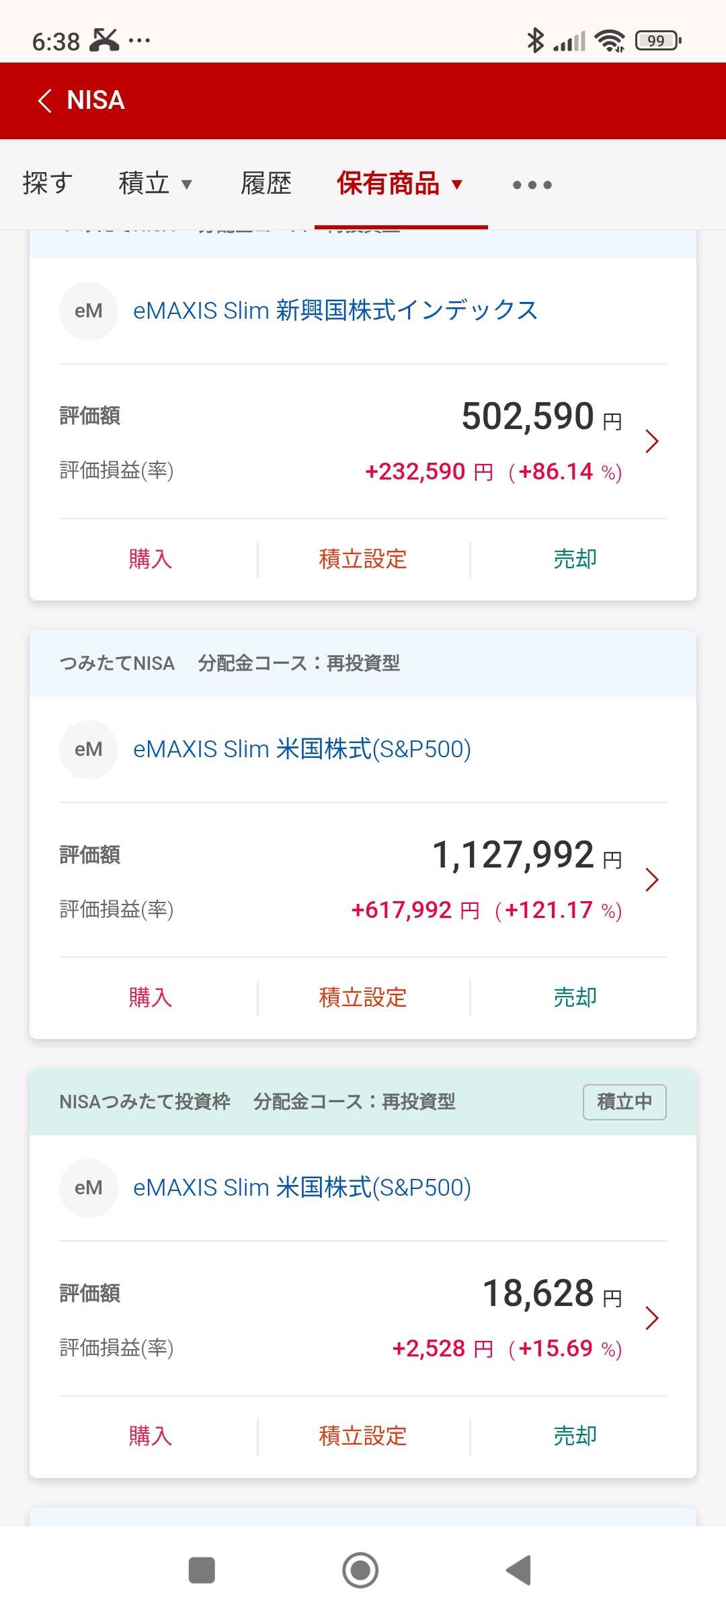Image resolution: width=726 pixels, height=1614 pixels.
Task: Tap the 積立中 status badge
Action: tap(624, 1102)
